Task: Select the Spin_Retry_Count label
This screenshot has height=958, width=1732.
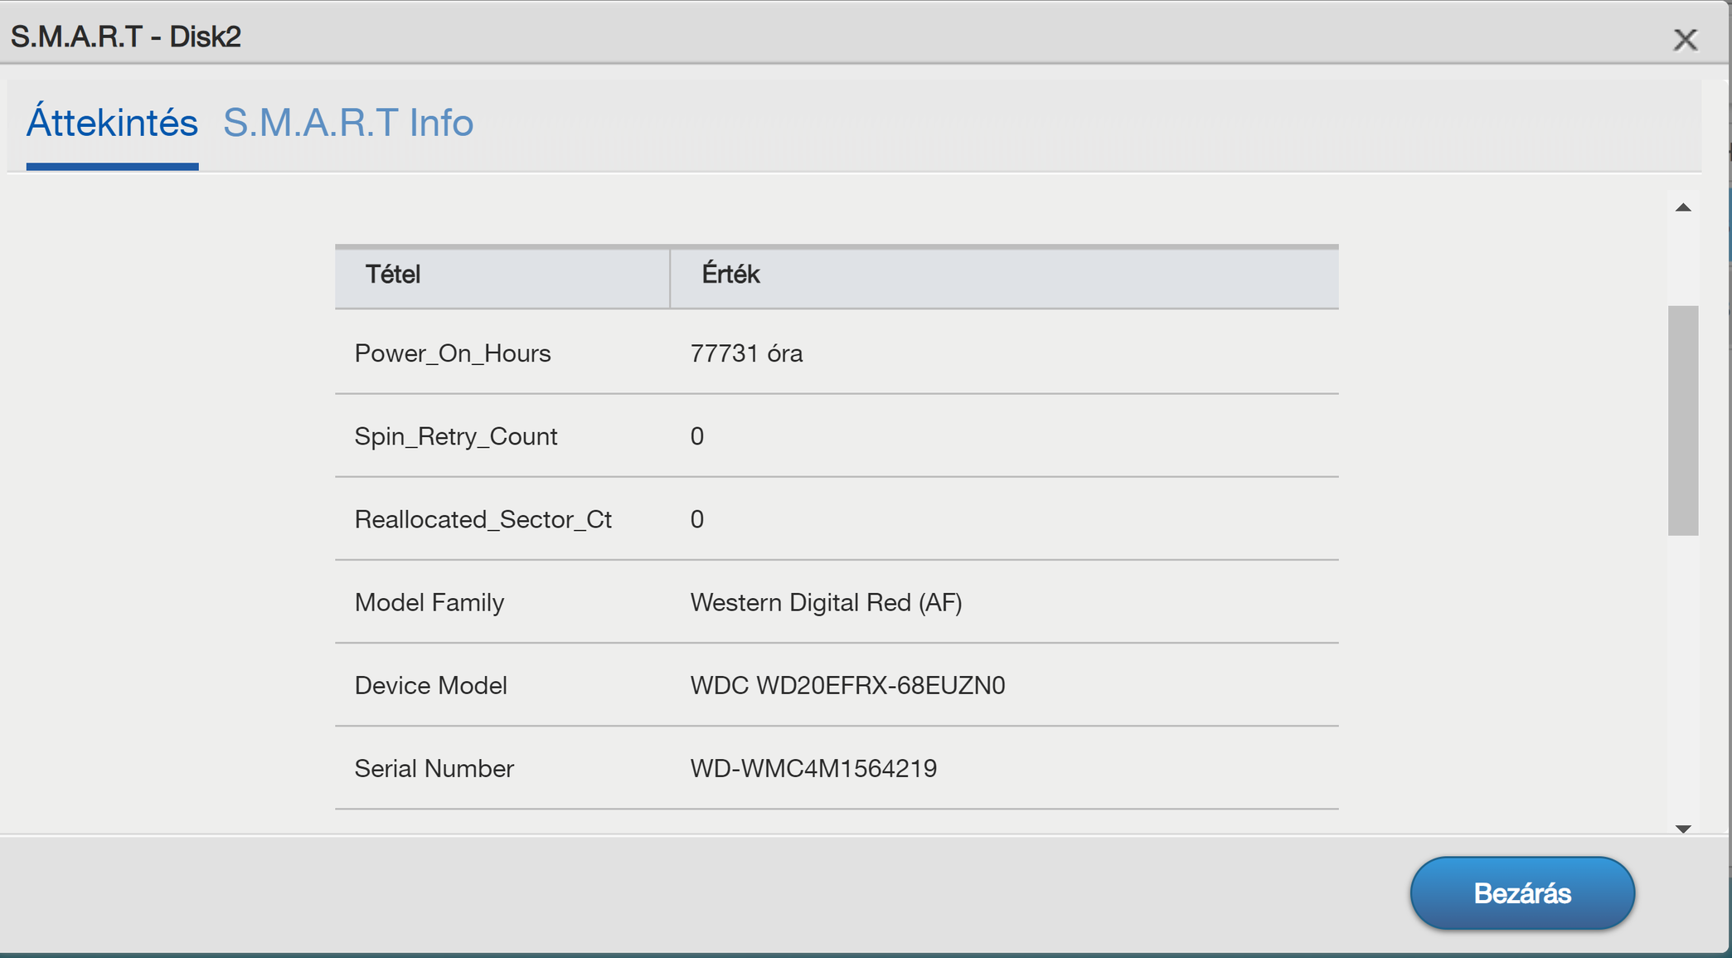Action: [x=456, y=436]
